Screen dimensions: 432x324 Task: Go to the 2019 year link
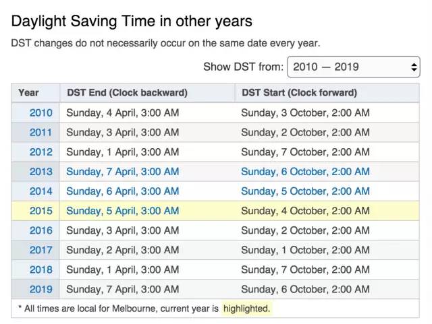click(x=40, y=289)
